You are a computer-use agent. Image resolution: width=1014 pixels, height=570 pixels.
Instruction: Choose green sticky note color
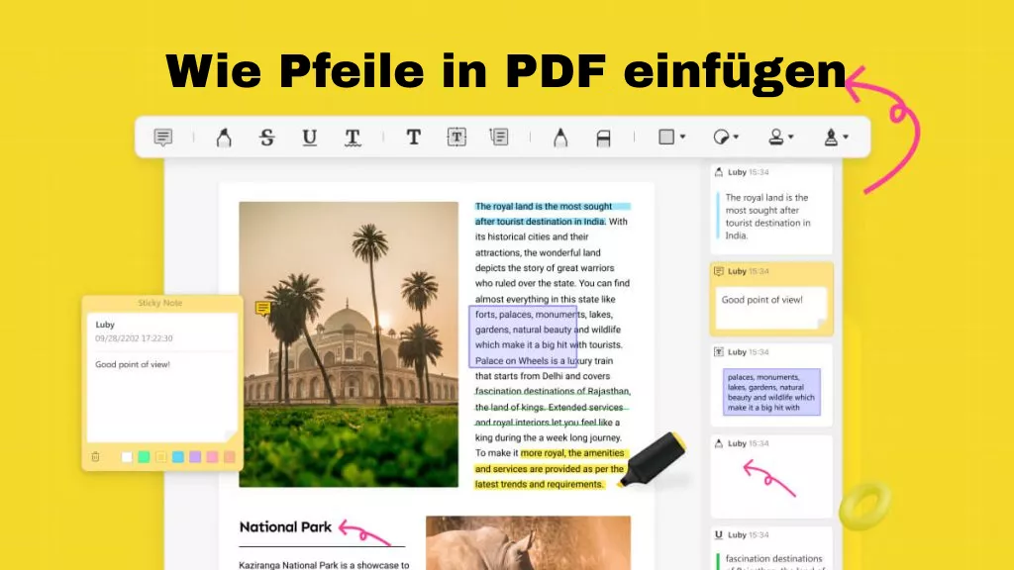(144, 457)
